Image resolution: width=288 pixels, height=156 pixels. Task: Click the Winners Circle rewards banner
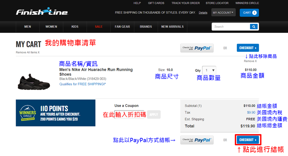55,113
